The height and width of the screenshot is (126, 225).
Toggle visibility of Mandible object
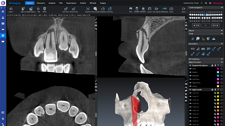[190, 76]
